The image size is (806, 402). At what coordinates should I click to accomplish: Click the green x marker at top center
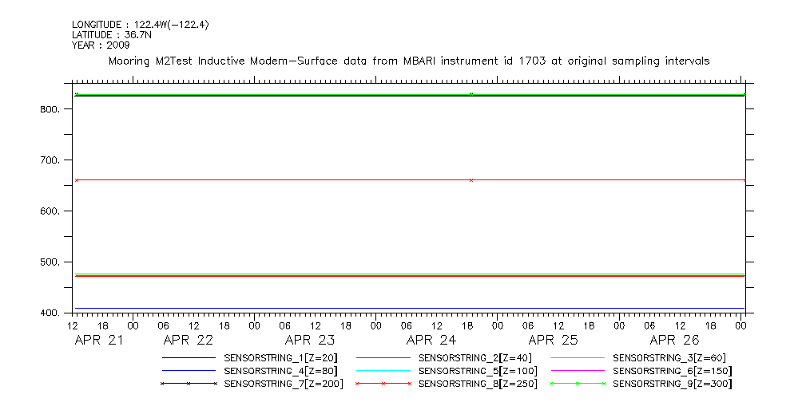point(471,94)
